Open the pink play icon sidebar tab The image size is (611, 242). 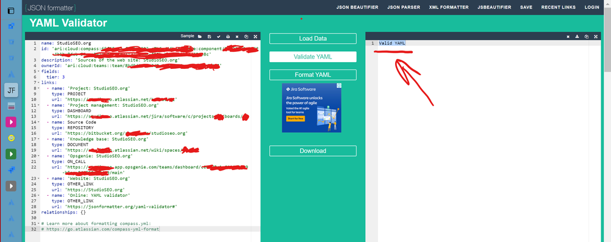click(x=11, y=122)
